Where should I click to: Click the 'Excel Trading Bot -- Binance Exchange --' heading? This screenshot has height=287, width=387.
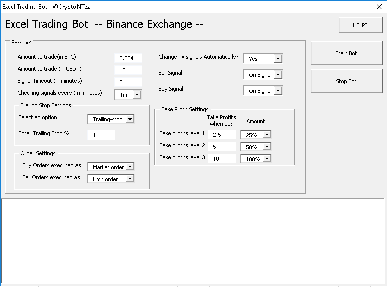104,24
